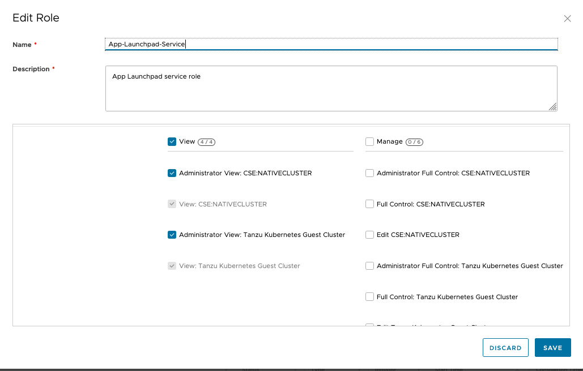This screenshot has width=583, height=371.
Task: Toggle the Manage select-all checkbox
Action: [x=370, y=142]
